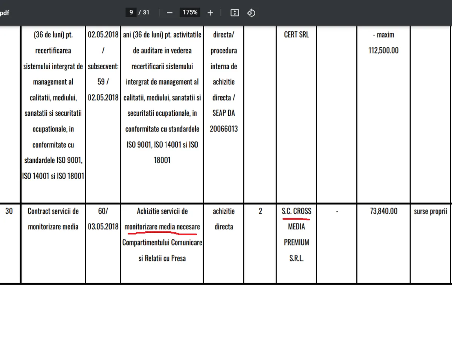Click the 'CERT SRL' text
Image resolution: width=452 pixels, height=339 pixels.
point(296,35)
